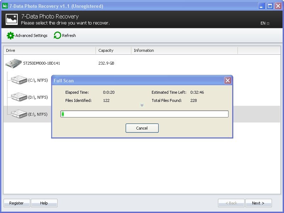Click the Advanced Settings gear icon

coord(11,35)
